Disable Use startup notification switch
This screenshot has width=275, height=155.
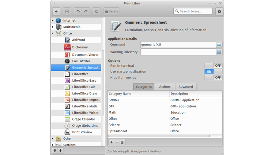213,71
